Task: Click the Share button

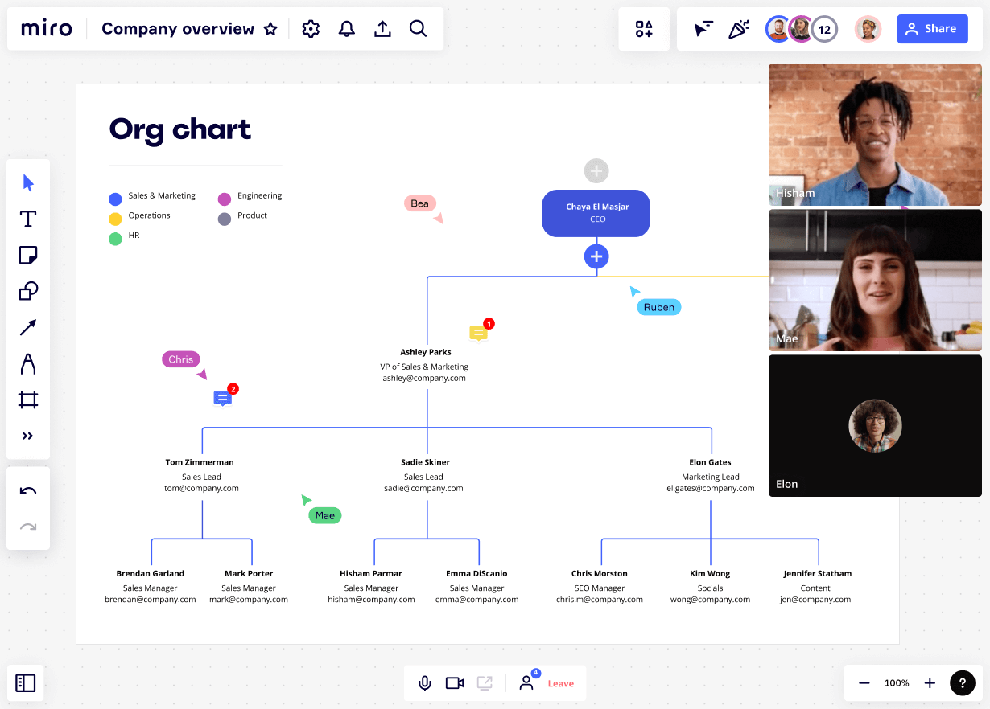Action: point(932,29)
